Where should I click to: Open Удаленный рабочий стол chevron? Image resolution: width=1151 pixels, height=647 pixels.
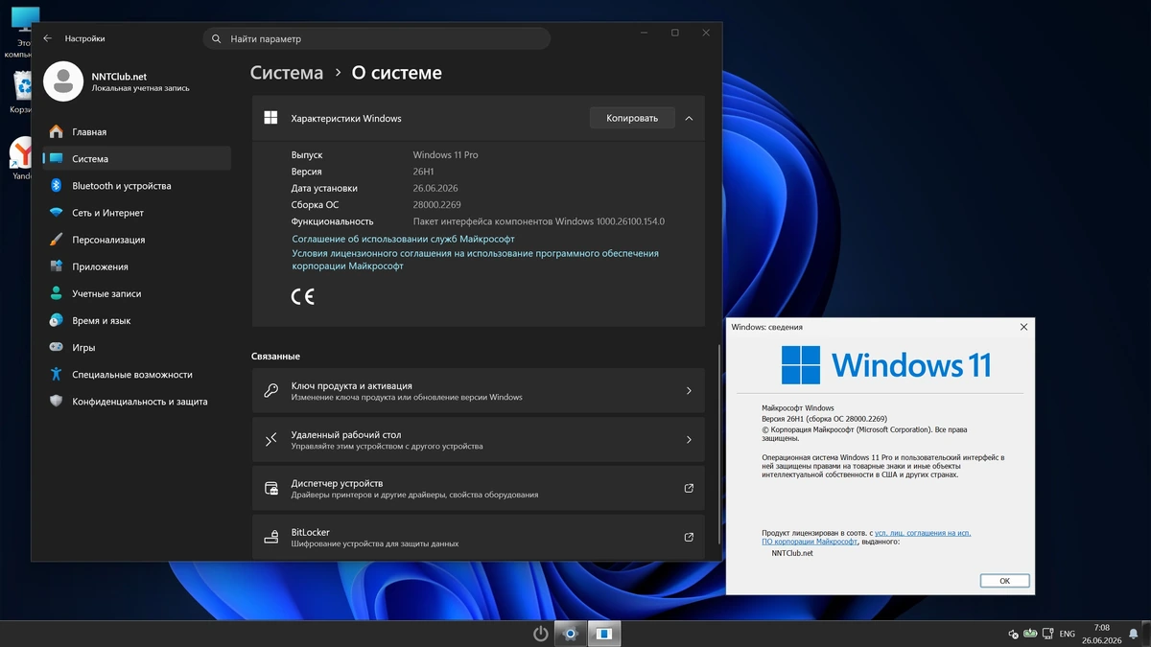[689, 440]
